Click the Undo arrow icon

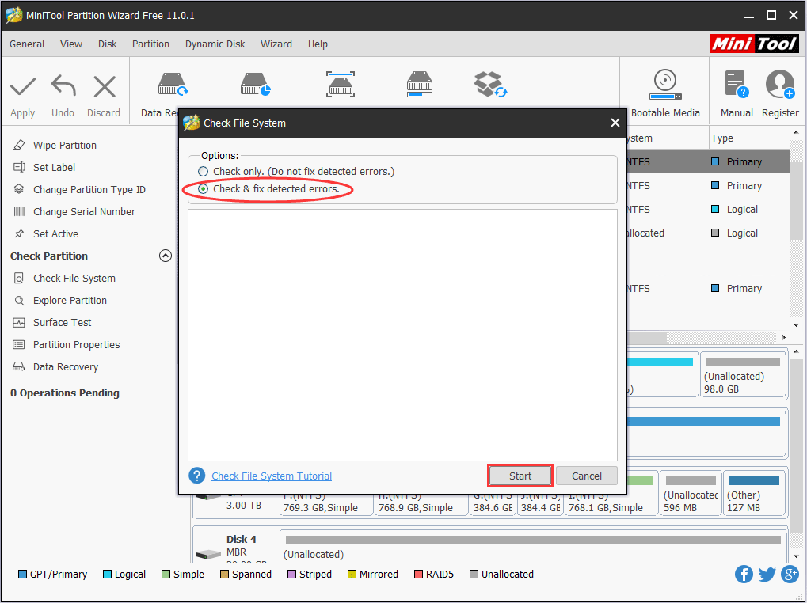tap(63, 85)
